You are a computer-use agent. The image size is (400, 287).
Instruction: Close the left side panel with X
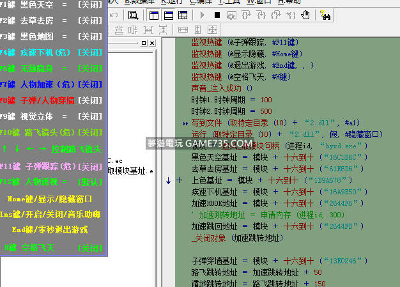pyautogui.click(x=152, y=43)
